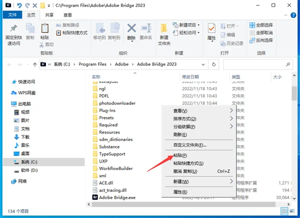Open the 新建项目 dropdown
This screenshot has width=300, height=218.
(186, 25)
